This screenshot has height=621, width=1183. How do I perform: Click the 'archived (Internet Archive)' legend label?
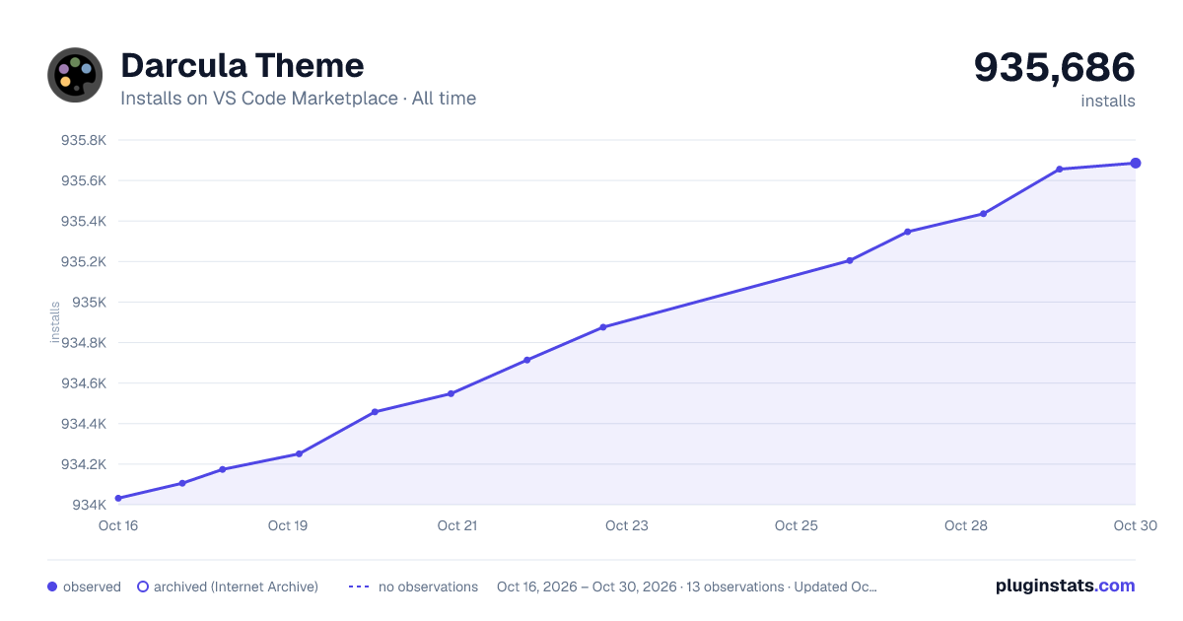click(x=236, y=586)
